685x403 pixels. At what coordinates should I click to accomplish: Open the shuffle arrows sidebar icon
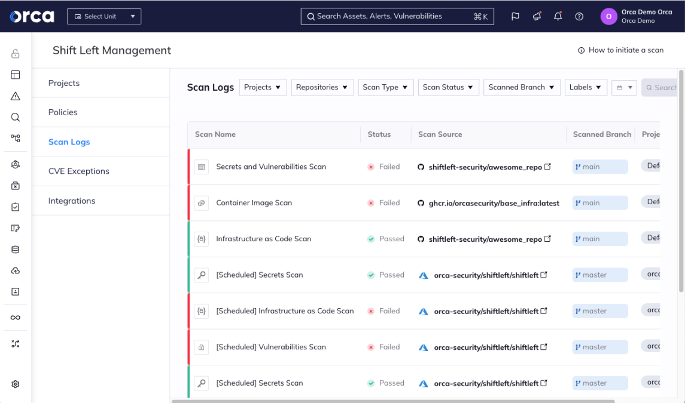[16, 344]
